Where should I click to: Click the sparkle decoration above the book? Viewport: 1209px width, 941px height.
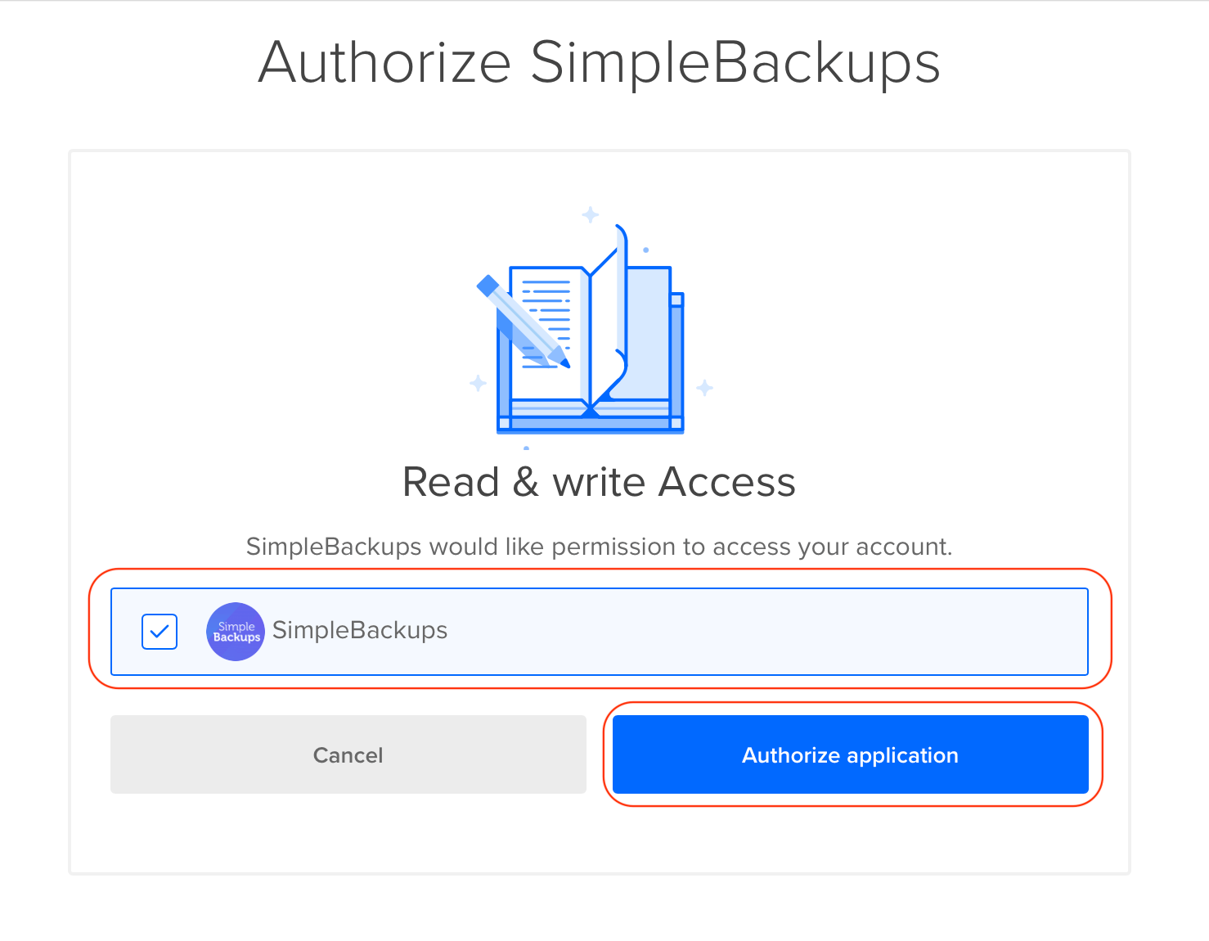(591, 215)
